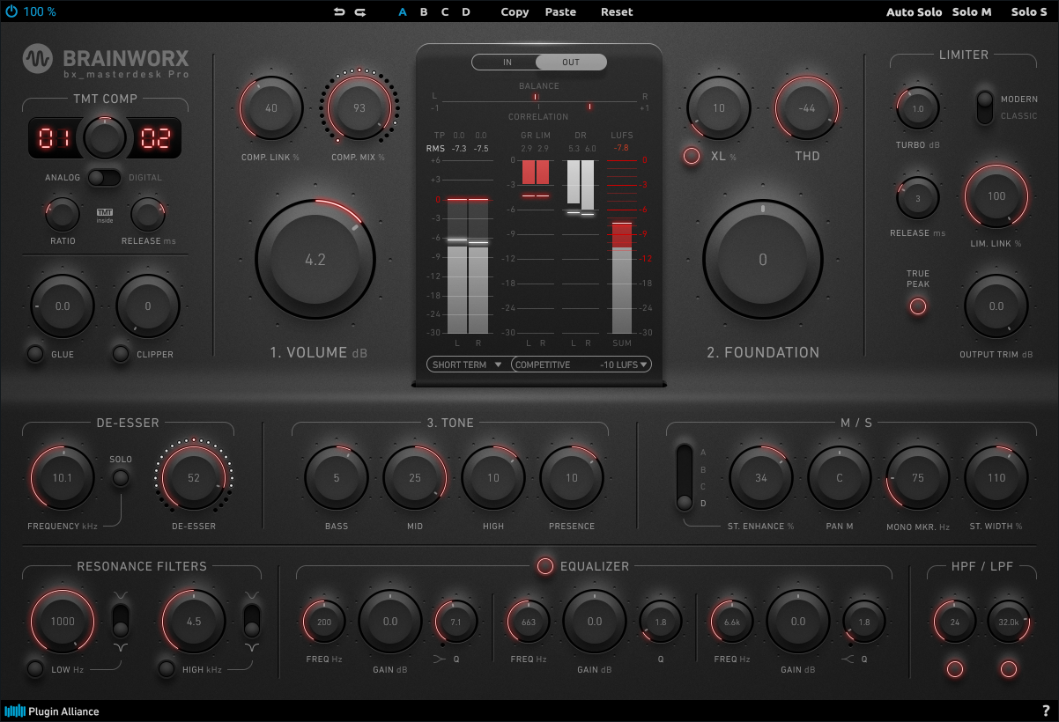The height and width of the screenshot is (722, 1059).
Task: Enable the LOW Hz resonance filter button
Action: 35,668
